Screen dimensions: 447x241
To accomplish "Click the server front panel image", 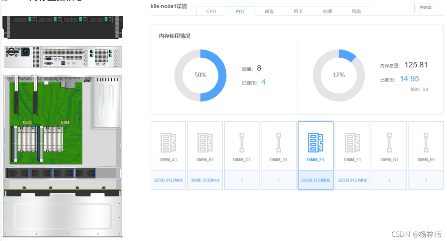I will (x=63, y=27).
